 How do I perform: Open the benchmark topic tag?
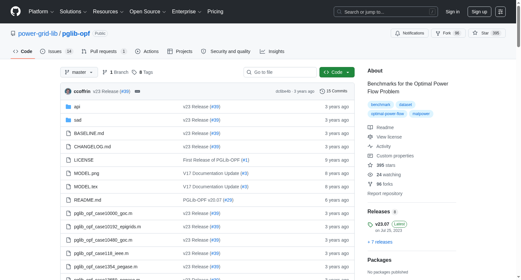pos(381,105)
